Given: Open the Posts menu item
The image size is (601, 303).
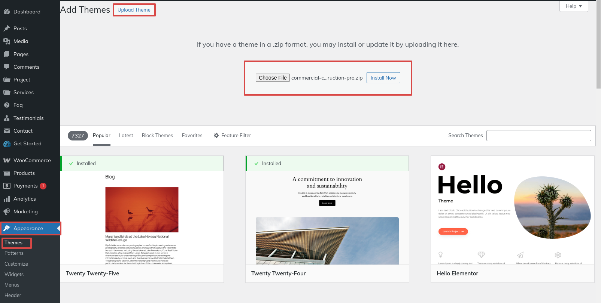Looking at the screenshot, I should coord(30,28).
